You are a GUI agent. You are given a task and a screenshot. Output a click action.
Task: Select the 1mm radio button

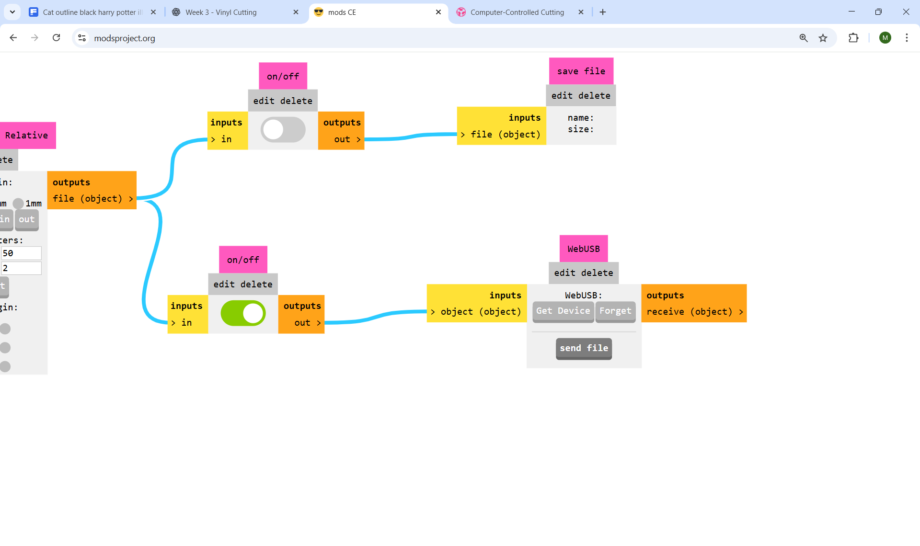point(18,204)
